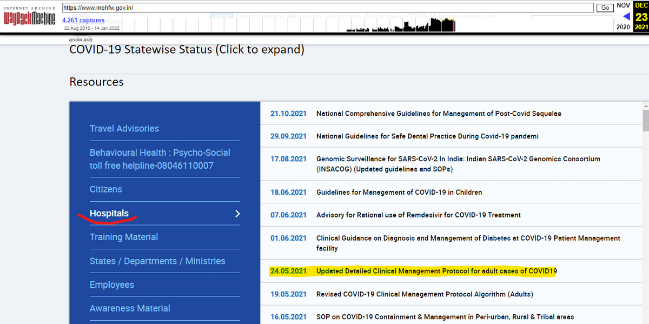Open the 4,261 captures link
649x324 pixels.
83,21
